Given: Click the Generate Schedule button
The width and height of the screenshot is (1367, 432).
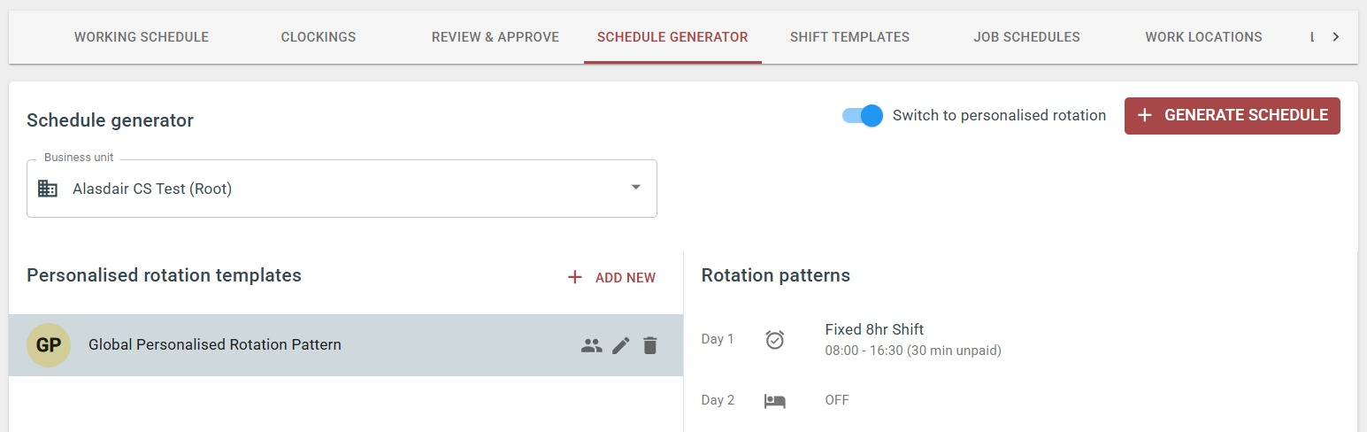Looking at the screenshot, I should 1233,116.
